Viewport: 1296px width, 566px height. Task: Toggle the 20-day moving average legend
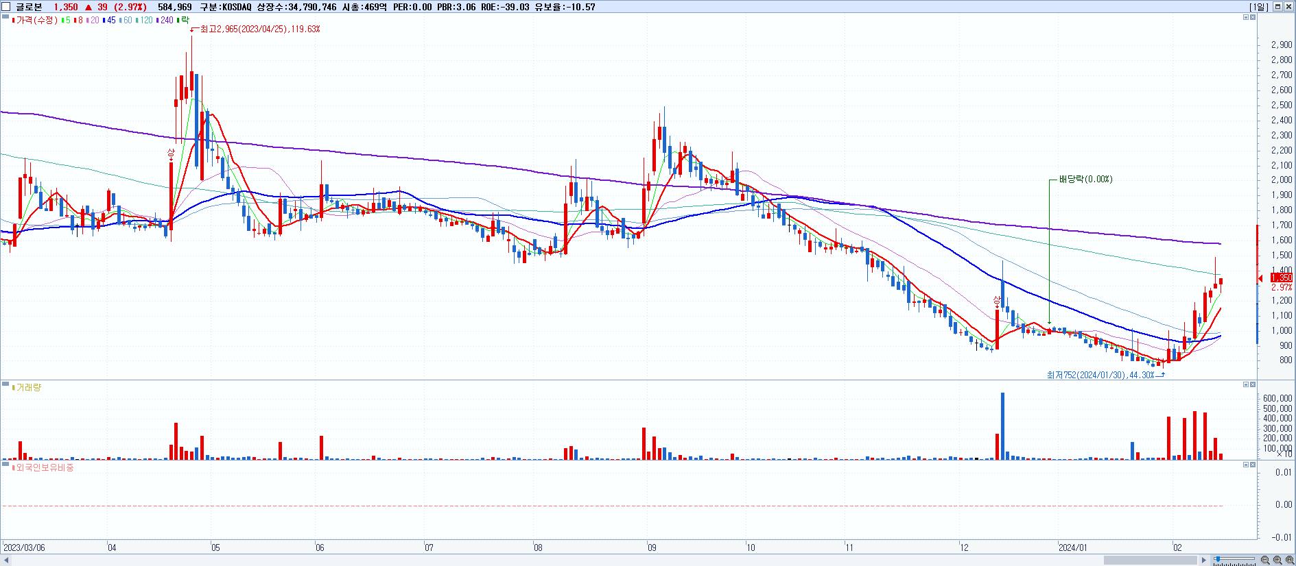pyautogui.click(x=94, y=21)
